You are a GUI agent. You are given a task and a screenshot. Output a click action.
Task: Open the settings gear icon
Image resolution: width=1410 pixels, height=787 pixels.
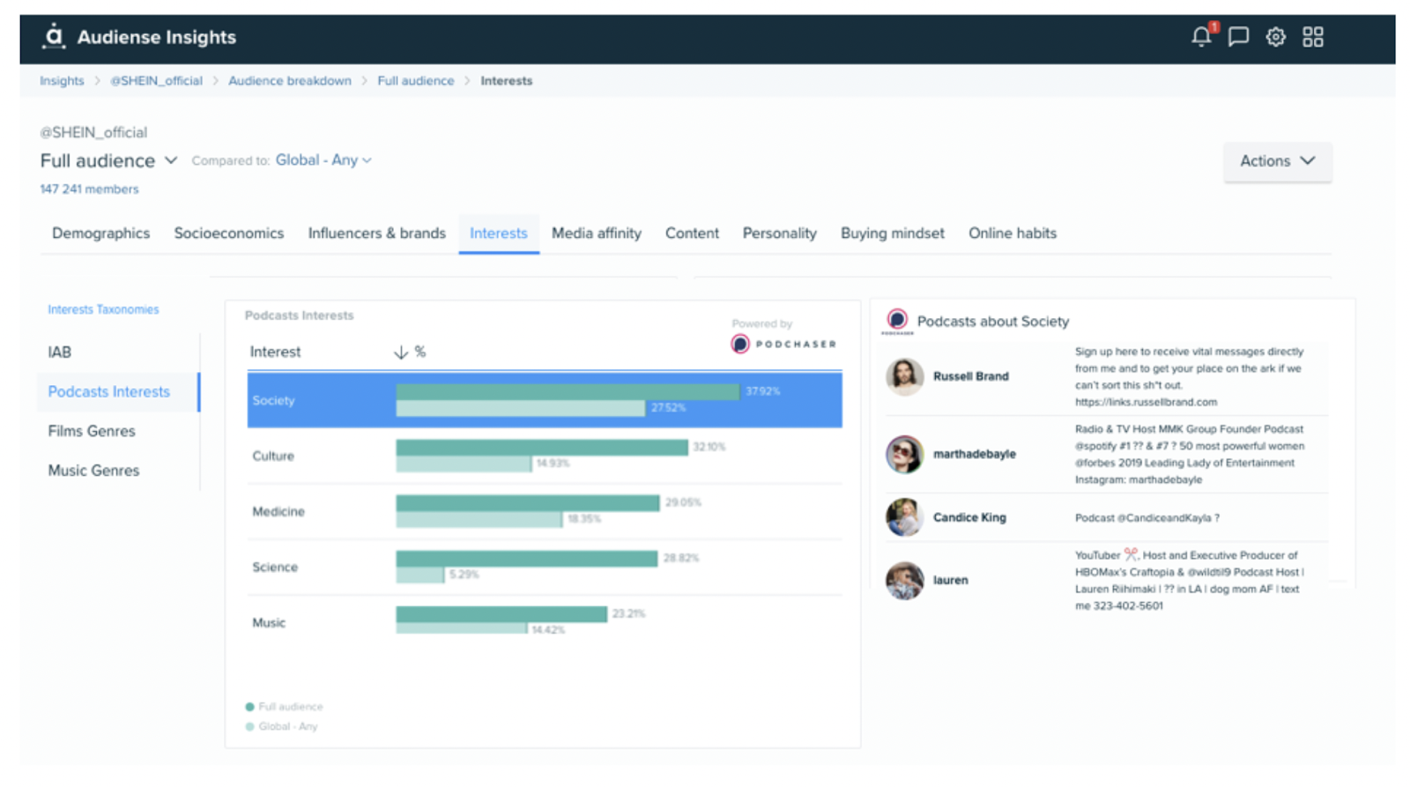coord(1275,37)
